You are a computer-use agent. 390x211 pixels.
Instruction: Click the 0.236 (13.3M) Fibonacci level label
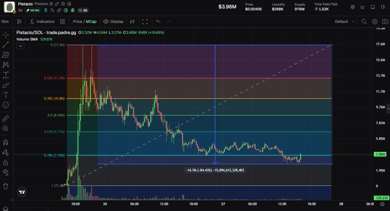click(54, 78)
